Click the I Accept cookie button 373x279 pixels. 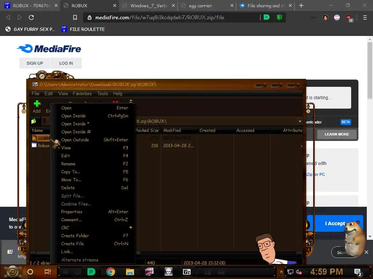click(x=335, y=223)
